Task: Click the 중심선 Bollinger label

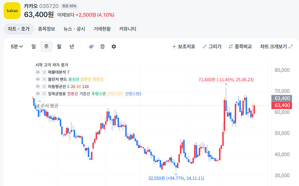Action: click(73, 79)
